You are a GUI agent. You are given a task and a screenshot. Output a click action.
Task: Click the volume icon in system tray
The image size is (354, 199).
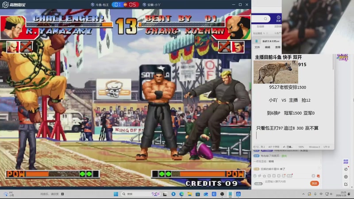point(331,194)
